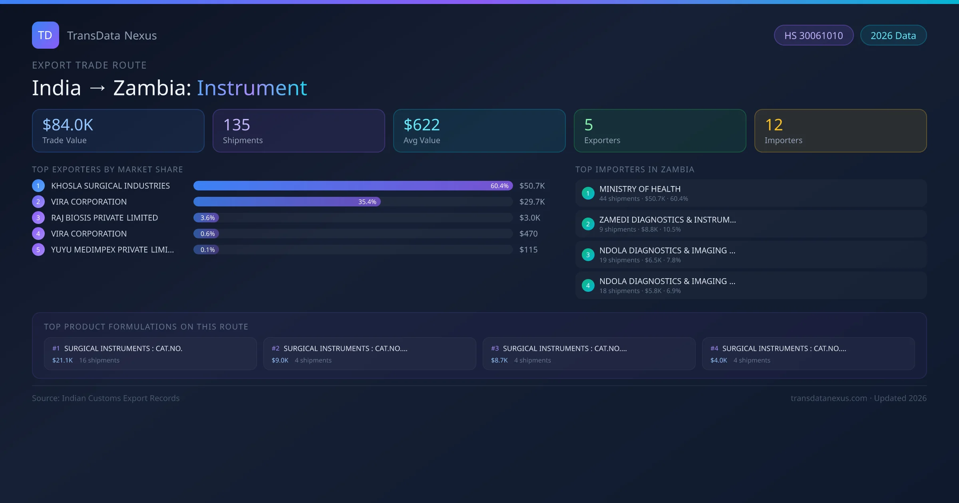Click the 35.4% Vira Corporation bar

pos(287,202)
